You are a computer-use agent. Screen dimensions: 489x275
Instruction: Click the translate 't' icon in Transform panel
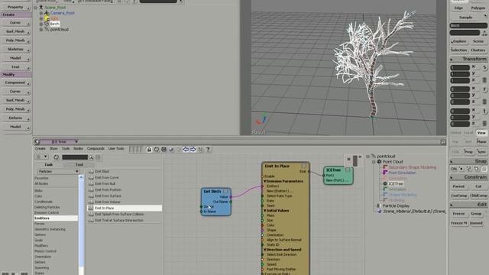point(484,111)
